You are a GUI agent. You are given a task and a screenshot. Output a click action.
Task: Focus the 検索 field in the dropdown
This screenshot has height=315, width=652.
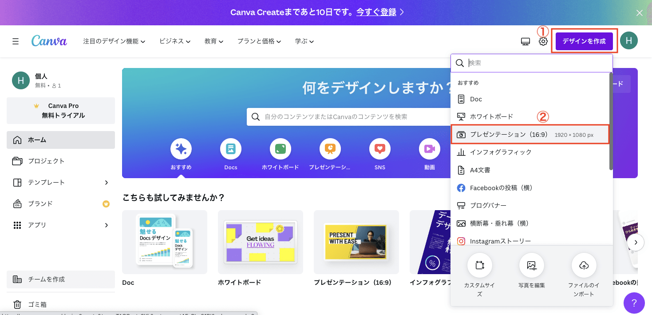pyautogui.click(x=532, y=63)
